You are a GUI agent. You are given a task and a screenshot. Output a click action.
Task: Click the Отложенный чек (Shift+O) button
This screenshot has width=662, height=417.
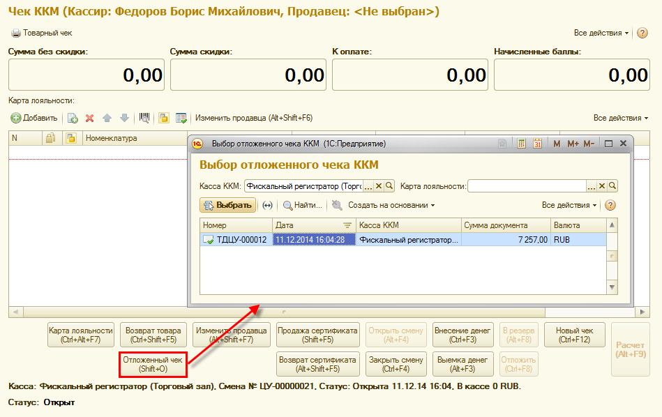(153, 364)
